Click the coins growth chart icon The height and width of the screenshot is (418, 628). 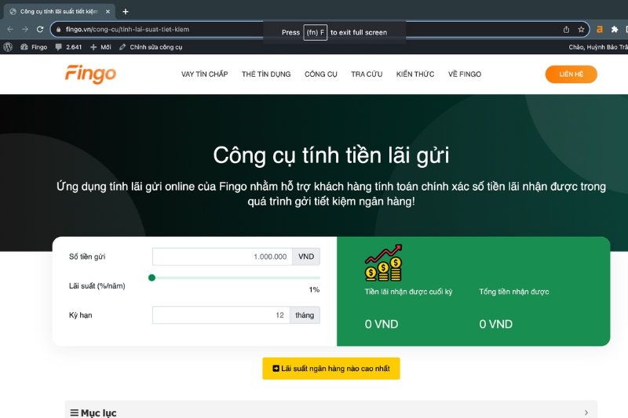pos(383,263)
